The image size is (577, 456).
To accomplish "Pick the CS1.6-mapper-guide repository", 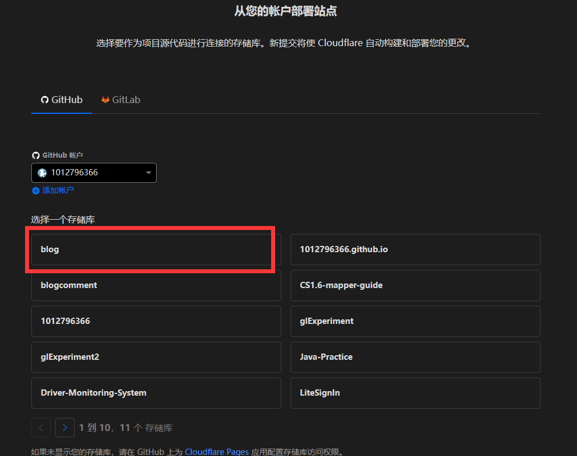I will pyautogui.click(x=415, y=285).
